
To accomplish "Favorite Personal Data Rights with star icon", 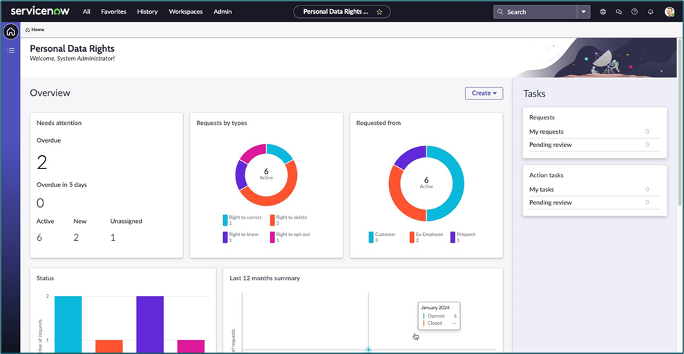I will [379, 12].
